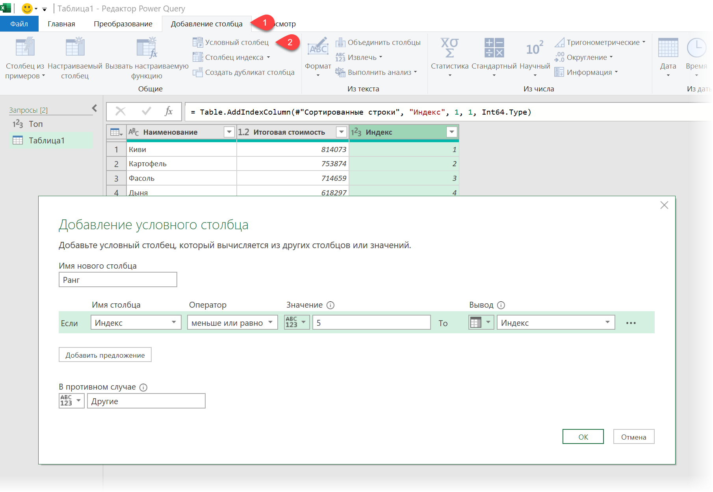Image resolution: width=713 pixels, height=492 pixels.
Task: Switch to the Преобразование tab
Action: [x=123, y=24]
